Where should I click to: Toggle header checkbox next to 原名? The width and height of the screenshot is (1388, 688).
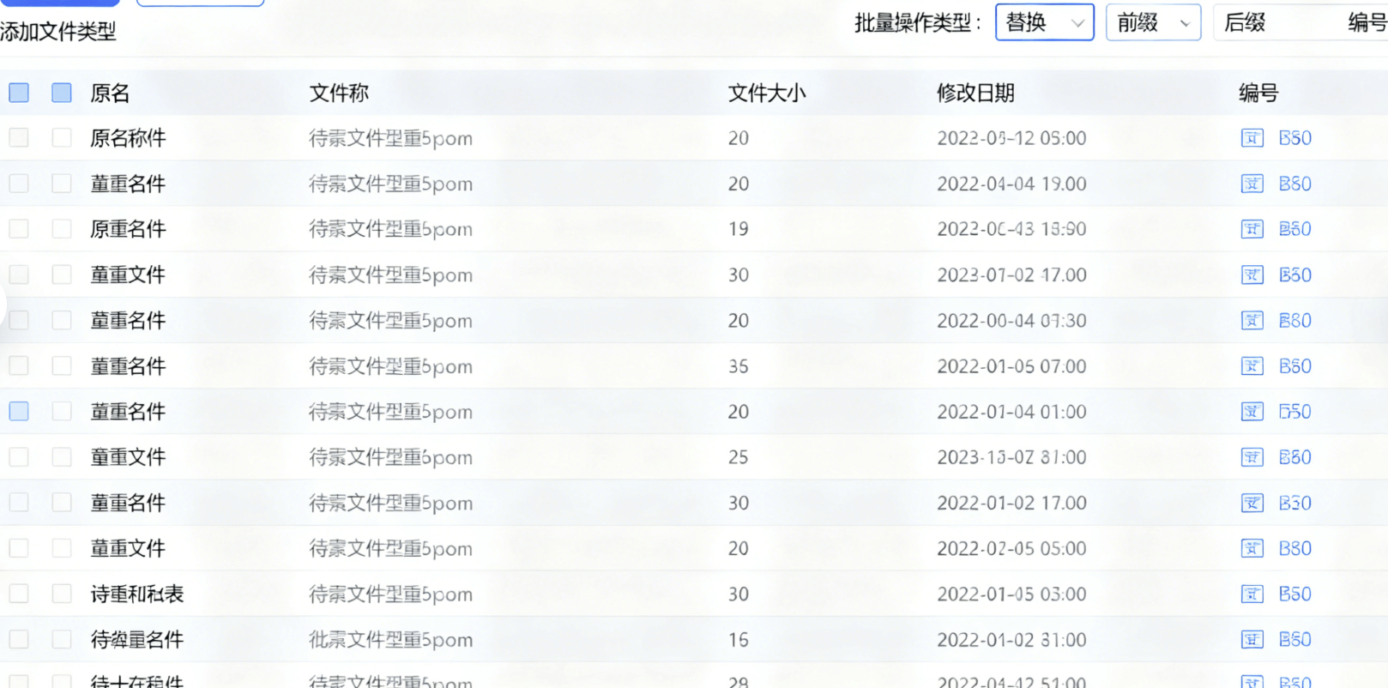tap(62, 93)
